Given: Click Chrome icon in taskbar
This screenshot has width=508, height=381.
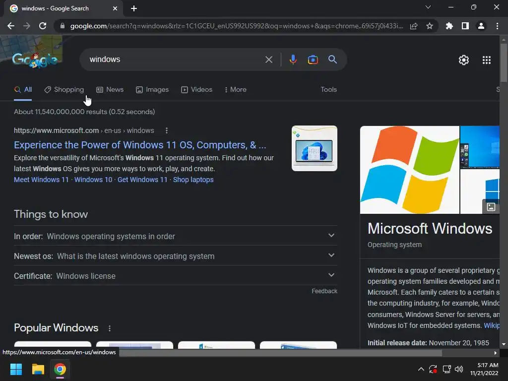Looking at the screenshot, I should tap(60, 369).
